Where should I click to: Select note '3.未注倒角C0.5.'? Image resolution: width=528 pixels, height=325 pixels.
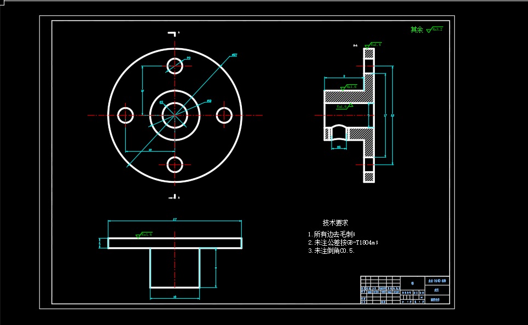click(332, 251)
